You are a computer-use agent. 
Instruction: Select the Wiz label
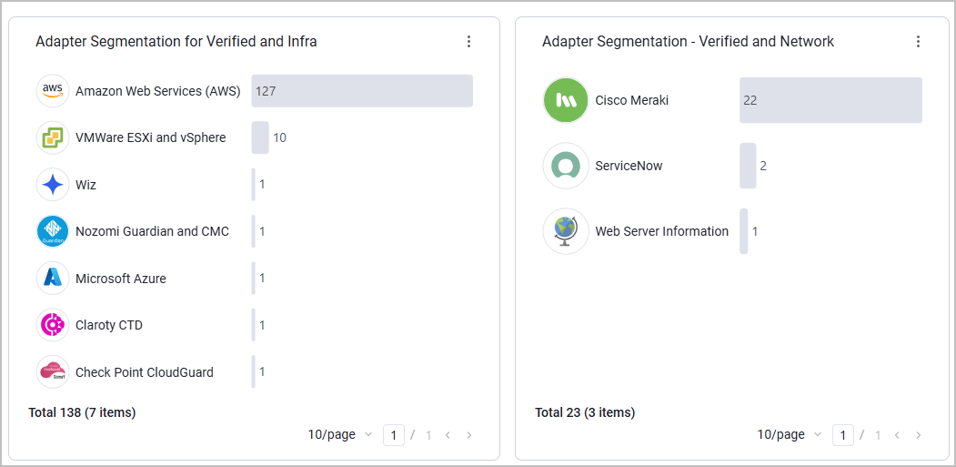tap(86, 185)
